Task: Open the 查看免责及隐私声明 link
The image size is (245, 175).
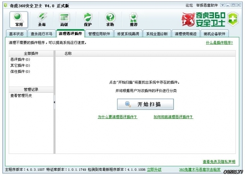Action: point(219,162)
